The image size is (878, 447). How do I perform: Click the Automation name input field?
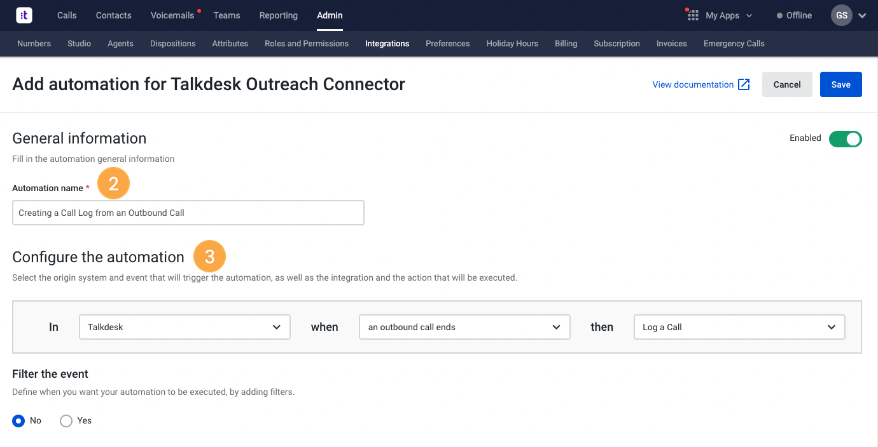[188, 213]
